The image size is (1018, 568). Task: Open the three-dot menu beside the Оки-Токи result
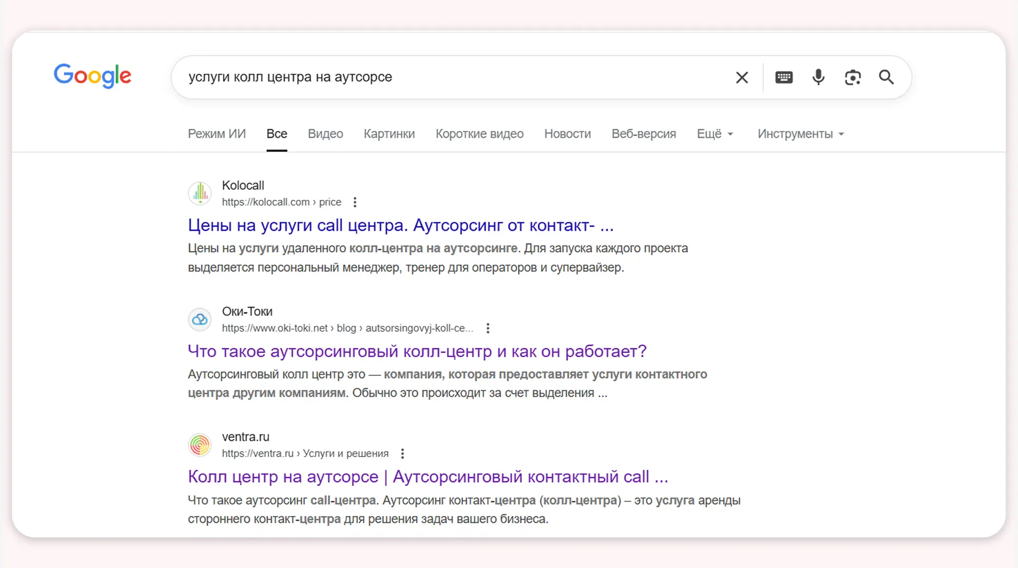(x=488, y=328)
